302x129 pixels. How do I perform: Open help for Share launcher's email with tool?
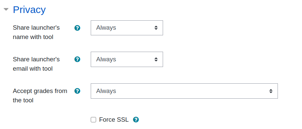[x=77, y=59]
